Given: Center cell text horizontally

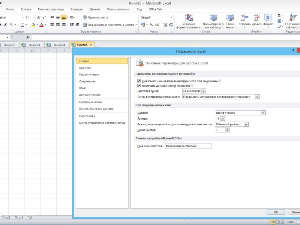Looking at the screenshot, I should click(58, 25).
